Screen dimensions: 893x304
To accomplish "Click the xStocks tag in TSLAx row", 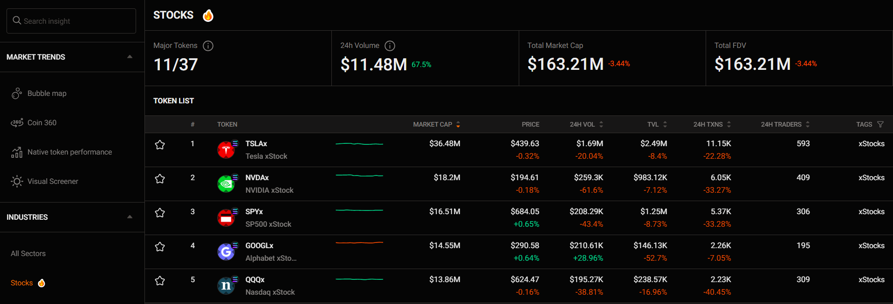I will [871, 144].
